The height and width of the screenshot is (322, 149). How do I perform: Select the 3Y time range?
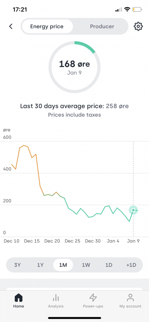point(17,265)
